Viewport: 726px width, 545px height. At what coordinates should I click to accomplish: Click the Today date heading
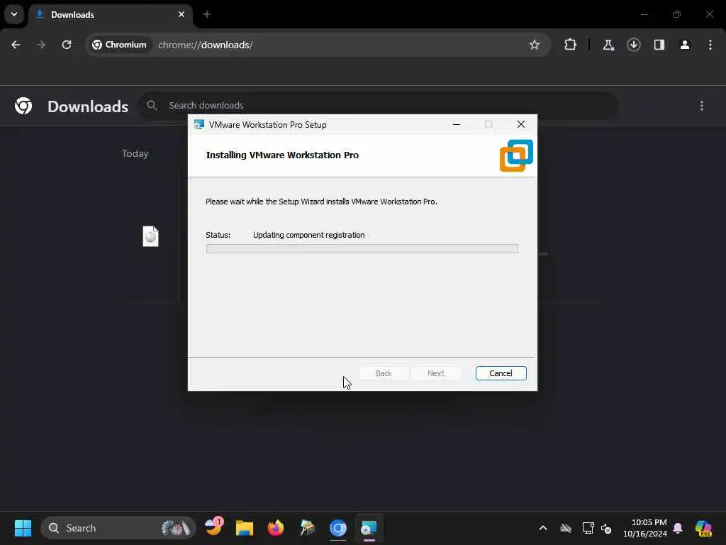point(135,153)
